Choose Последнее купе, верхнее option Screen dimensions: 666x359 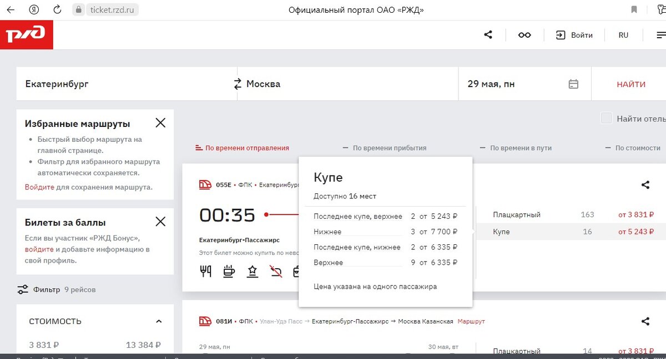point(385,216)
